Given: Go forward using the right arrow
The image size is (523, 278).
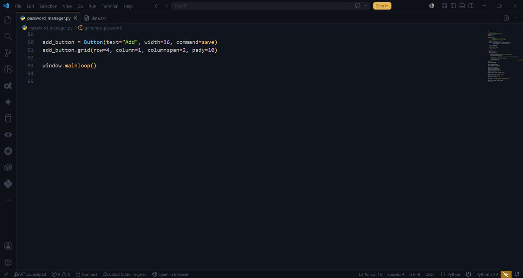Looking at the screenshot, I should [x=166, y=6].
